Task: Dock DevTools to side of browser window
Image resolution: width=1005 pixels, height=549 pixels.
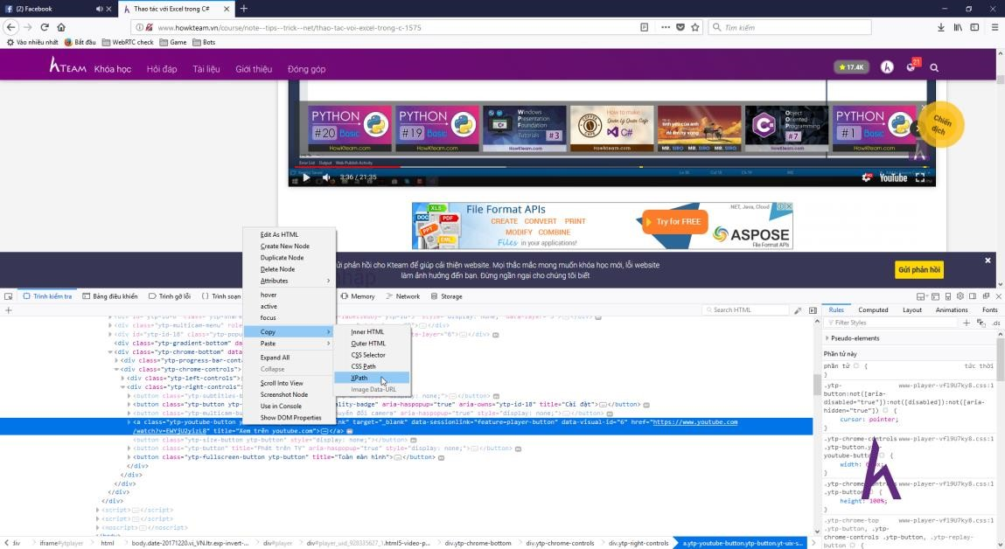Action: click(973, 296)
